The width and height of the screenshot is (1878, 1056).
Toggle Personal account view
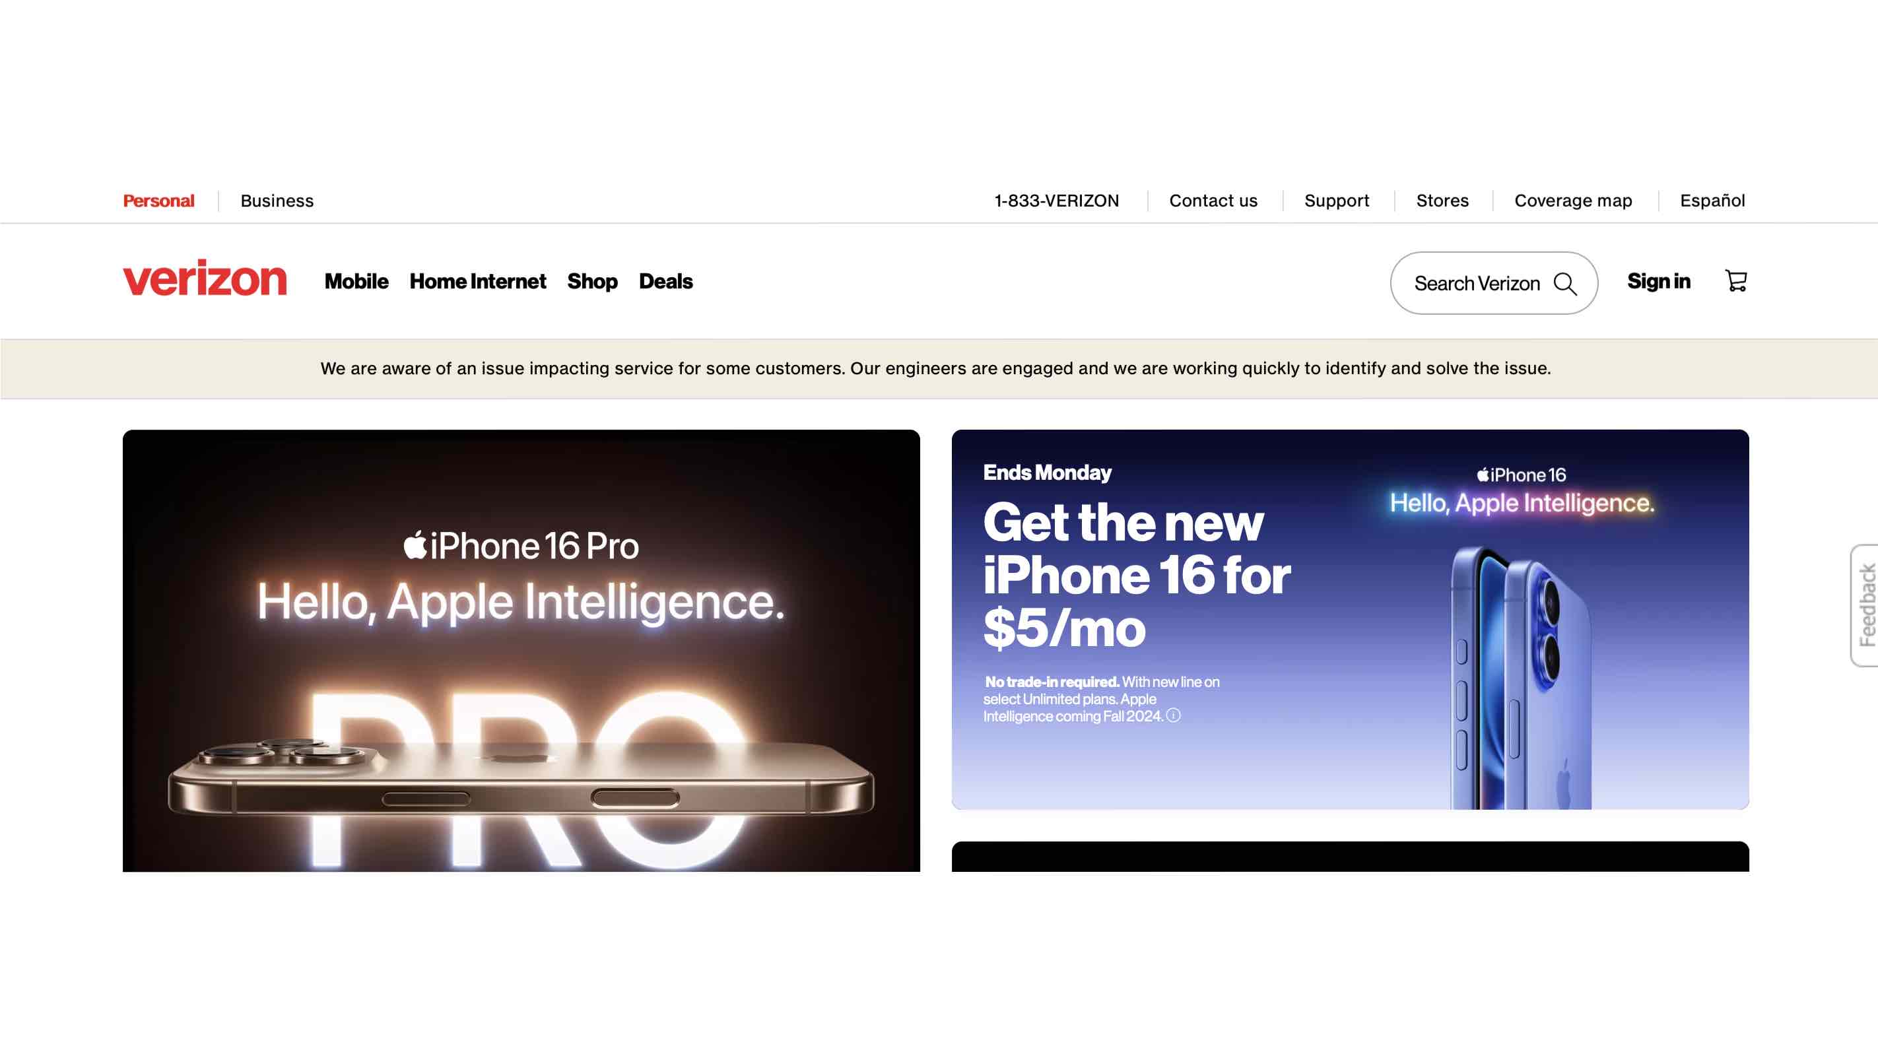pyautogui.click(x=157, y=200)
